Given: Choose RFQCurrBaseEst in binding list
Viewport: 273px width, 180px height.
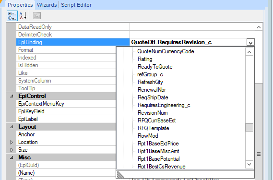Looking at the screenshot, I should click(157, 120).
